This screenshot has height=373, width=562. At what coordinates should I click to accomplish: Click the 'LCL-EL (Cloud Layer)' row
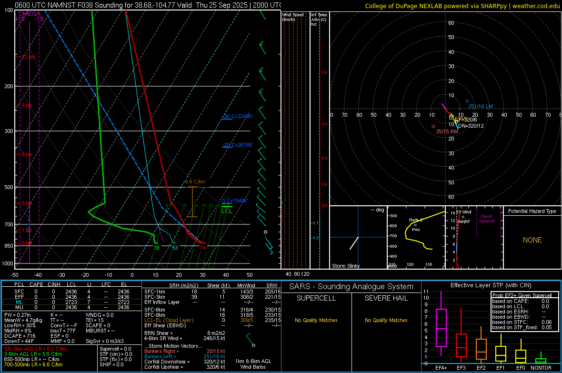[x=212, y=320]
